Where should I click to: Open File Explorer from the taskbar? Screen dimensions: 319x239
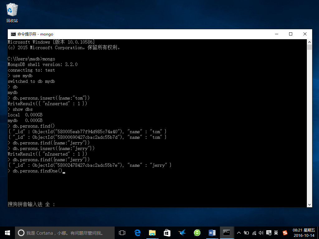[x=152, y=233]
